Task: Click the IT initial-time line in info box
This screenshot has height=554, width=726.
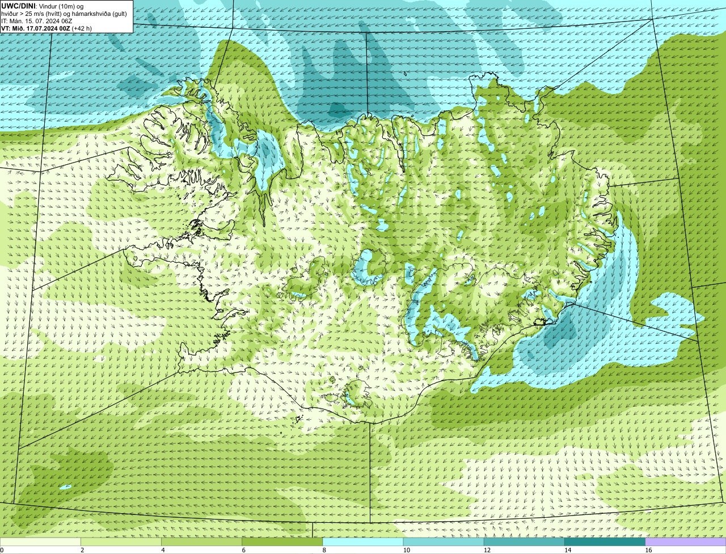Action: click(36, 20)
